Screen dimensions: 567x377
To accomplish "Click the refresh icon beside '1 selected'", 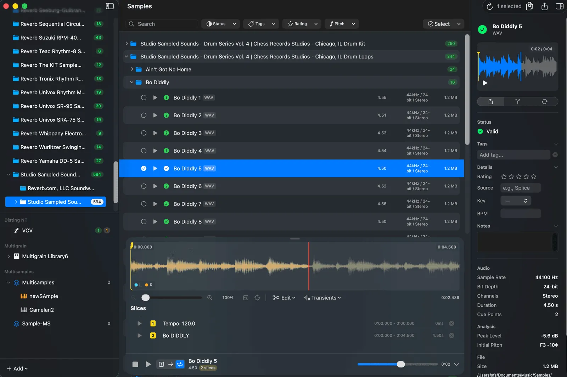I will pos(489,6).
